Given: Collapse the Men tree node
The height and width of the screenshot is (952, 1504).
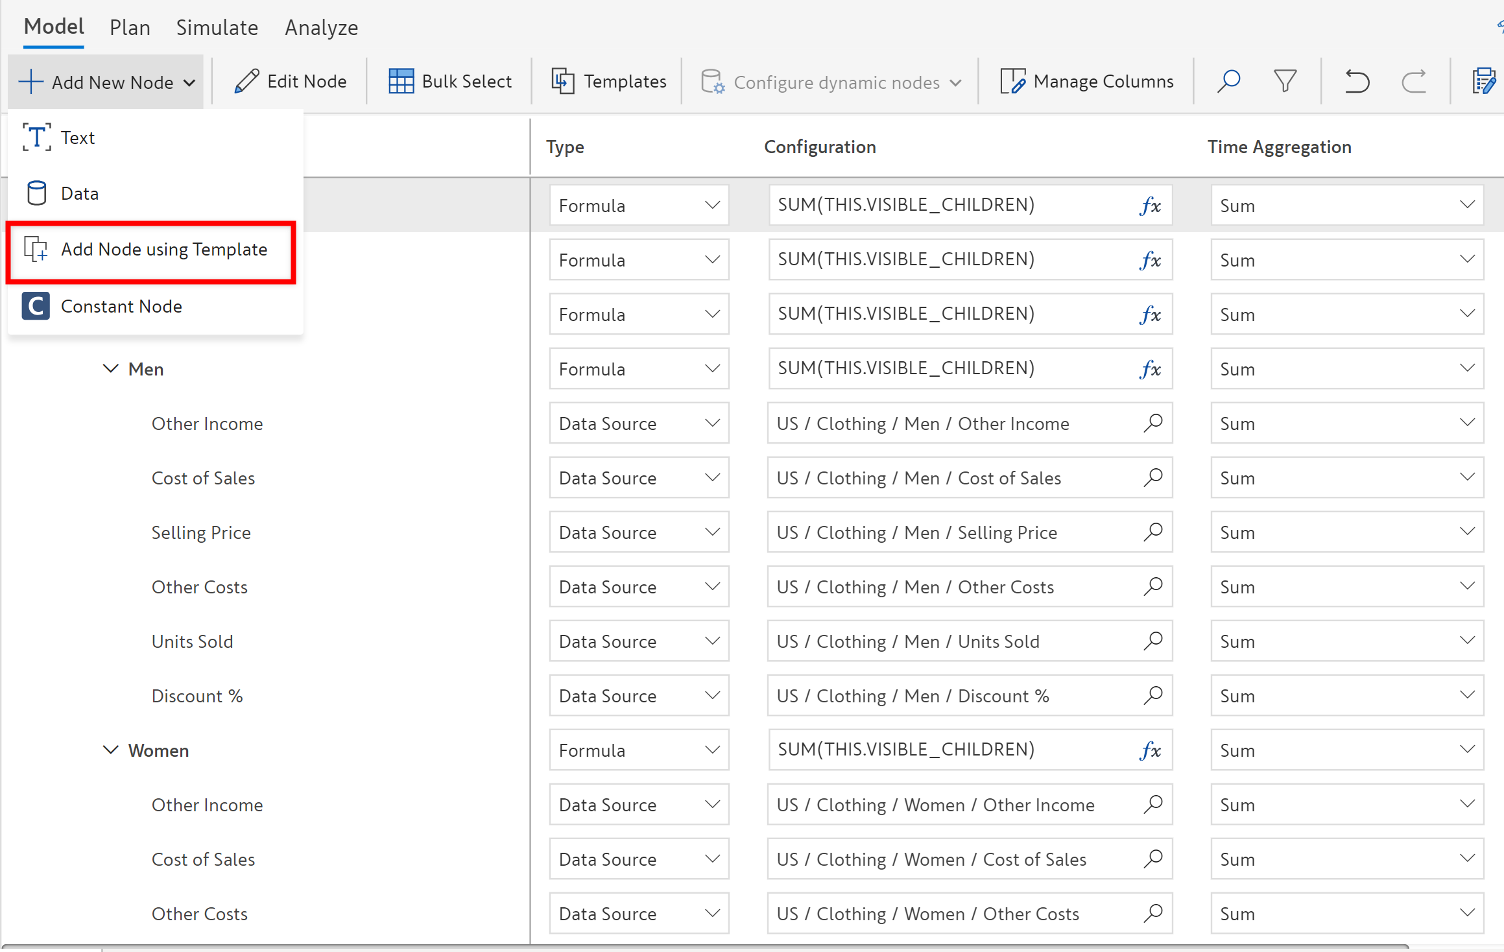Looking at the screenshot, I should 111,368.
